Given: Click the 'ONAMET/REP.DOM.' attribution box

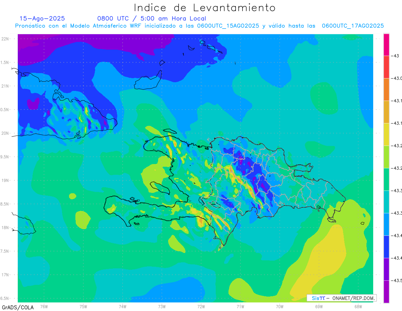Looking at the screenshot, I should pos(342,298).
